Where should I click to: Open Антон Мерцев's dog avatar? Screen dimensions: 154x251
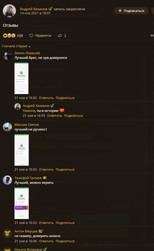point(7,234)
